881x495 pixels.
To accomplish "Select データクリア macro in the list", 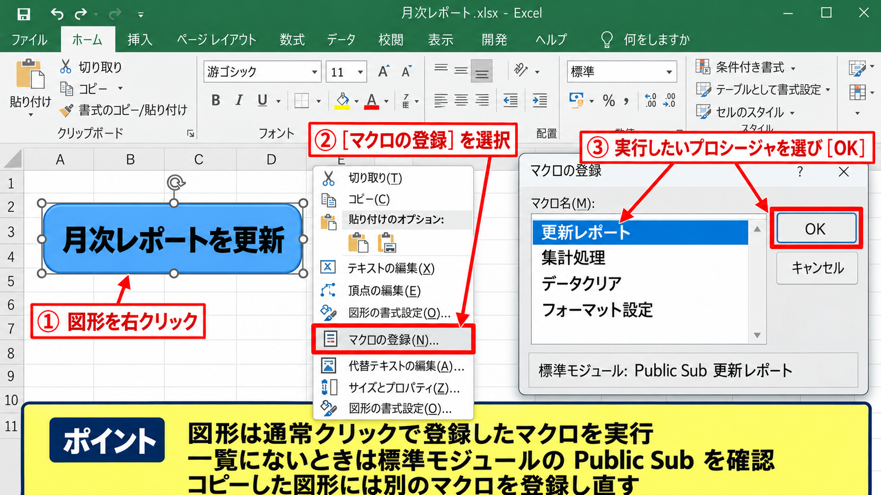I will point(640,283).
